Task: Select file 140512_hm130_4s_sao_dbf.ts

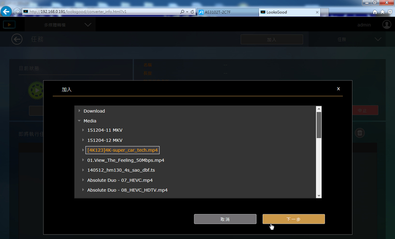Action: click(x=121, y=170)
